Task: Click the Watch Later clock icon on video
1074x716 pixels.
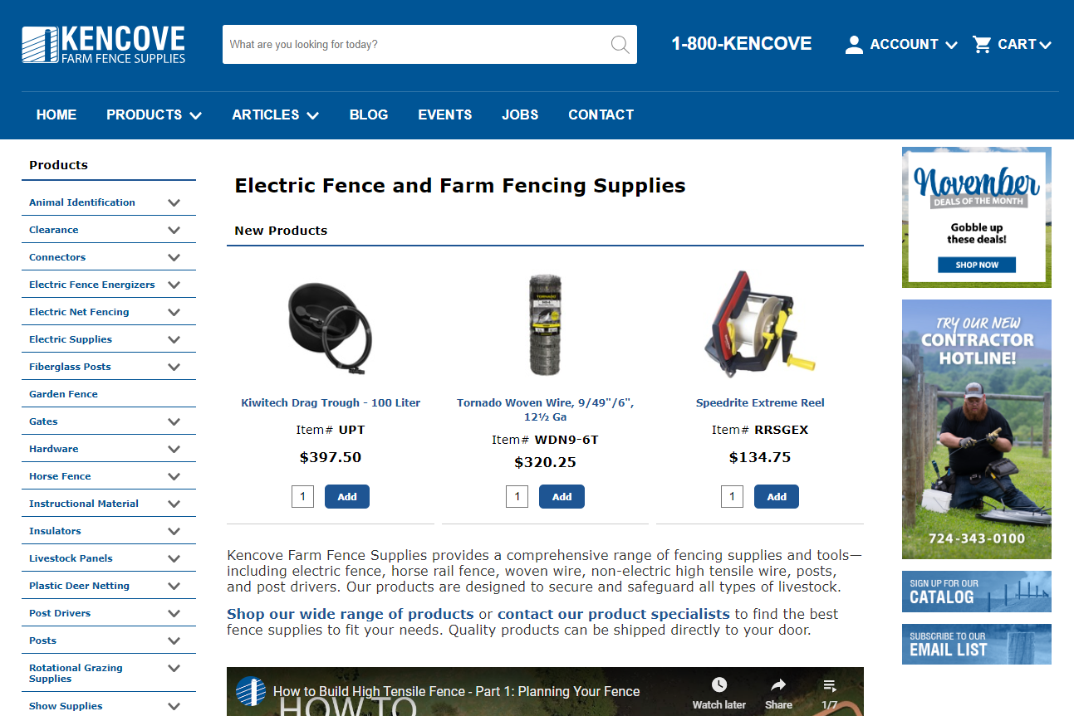Action: pos(718,684)
